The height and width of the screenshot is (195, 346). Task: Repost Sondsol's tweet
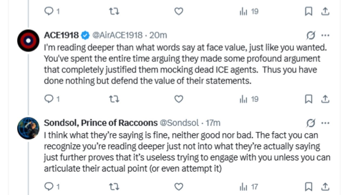[114, 187]
